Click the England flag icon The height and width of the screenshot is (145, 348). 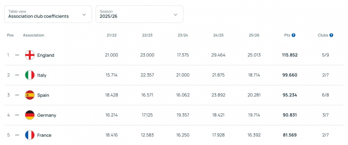click(x=30, y=55)
